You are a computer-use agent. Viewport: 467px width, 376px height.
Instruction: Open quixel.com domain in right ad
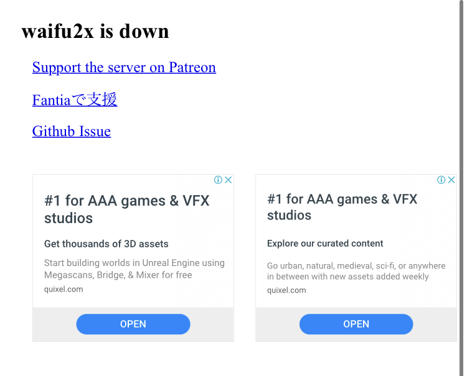[286, 290]
